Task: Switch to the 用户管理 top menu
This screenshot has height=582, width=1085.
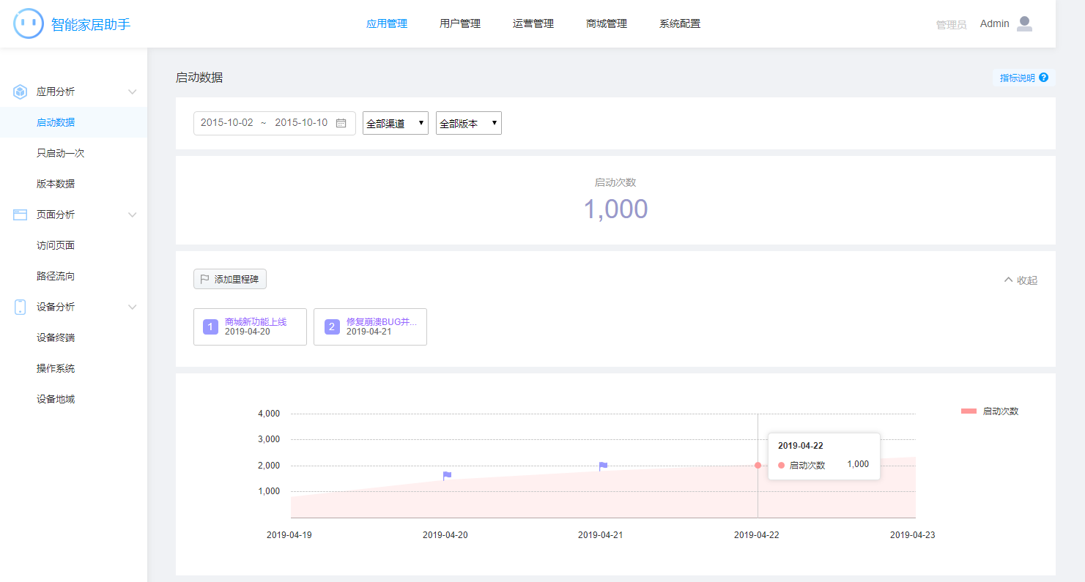Action: click(x=460, y=23)
